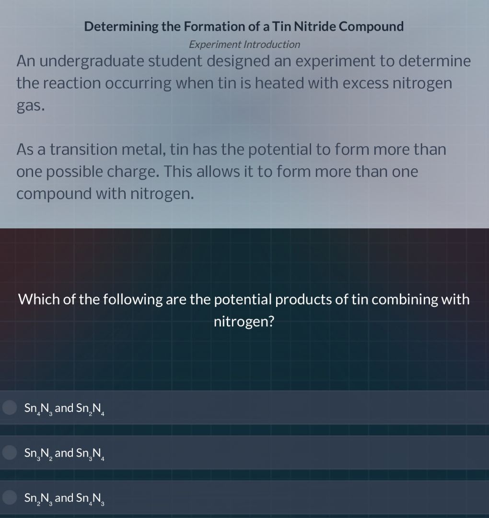Select the radio button for Sn3N2 and Sn3N4
The height and width of the screenshot is (518, 489).
point(10,452)
